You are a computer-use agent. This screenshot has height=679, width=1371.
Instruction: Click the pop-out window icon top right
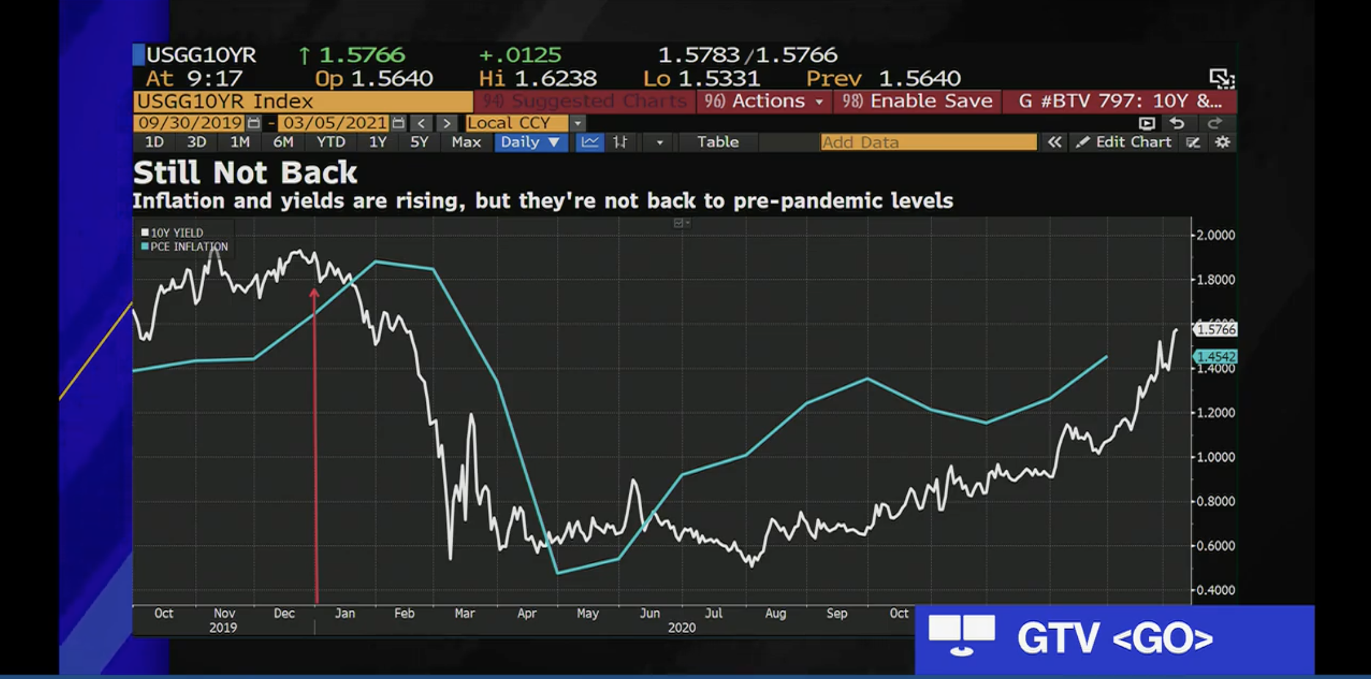[1221, 78]
